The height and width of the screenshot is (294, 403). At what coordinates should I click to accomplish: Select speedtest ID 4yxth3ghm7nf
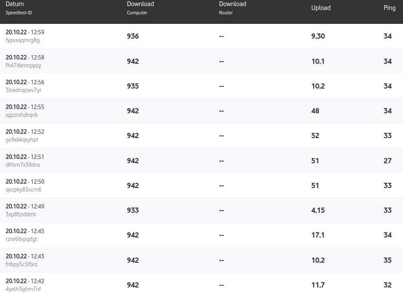23,289
